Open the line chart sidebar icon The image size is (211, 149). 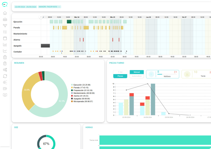[x=5, y=51]
